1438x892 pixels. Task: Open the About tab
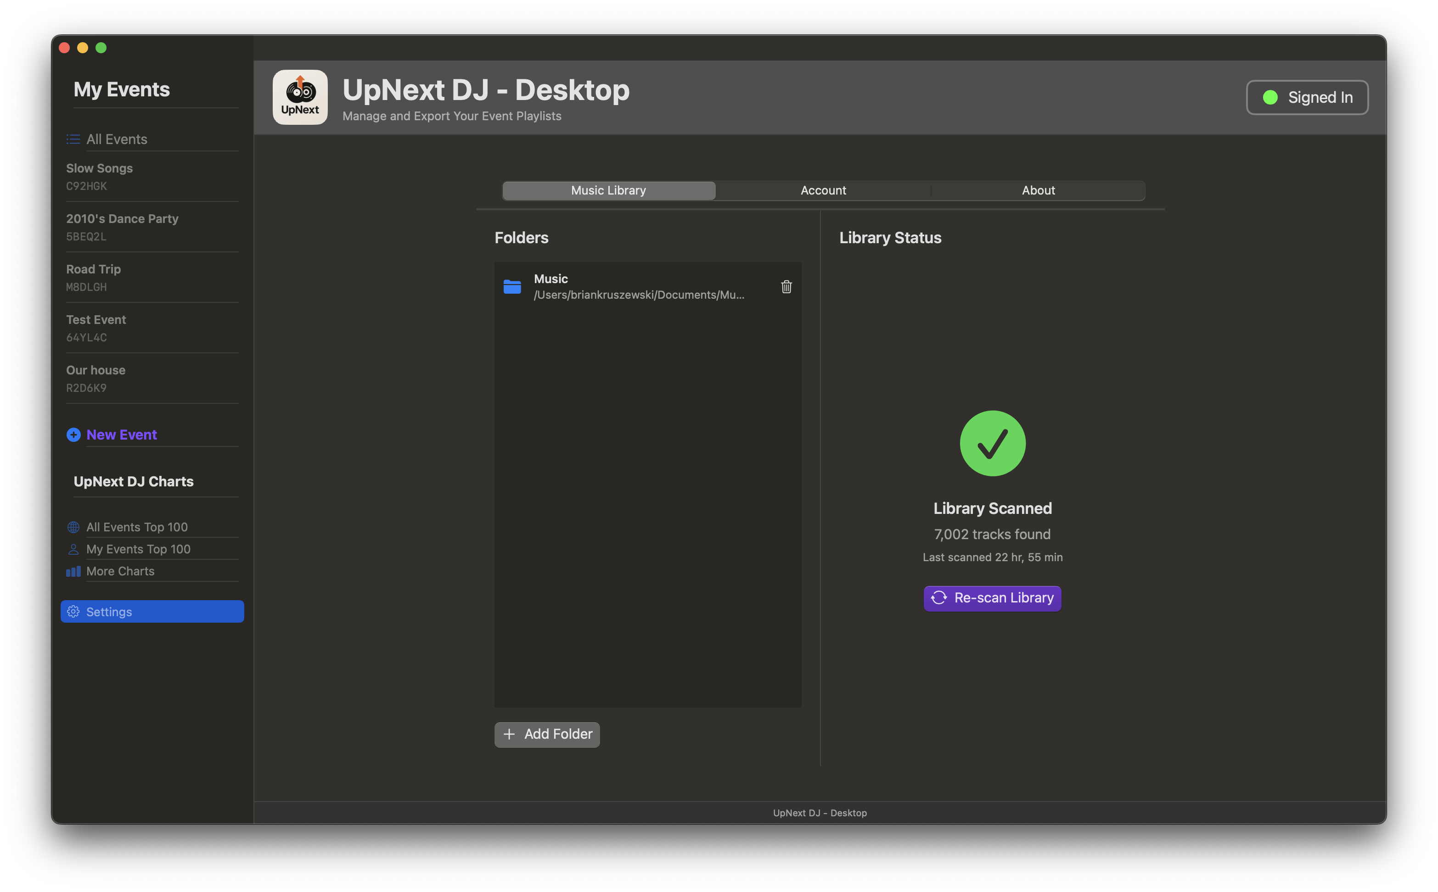pos(1039,190)
